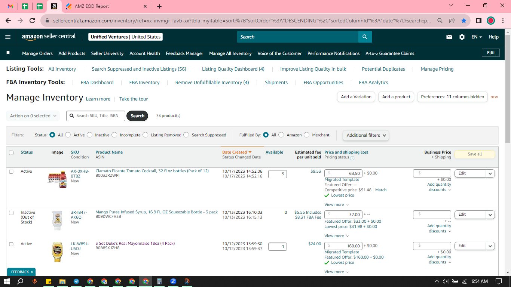Open the Zoom app from the taskbar

point(173,281)
